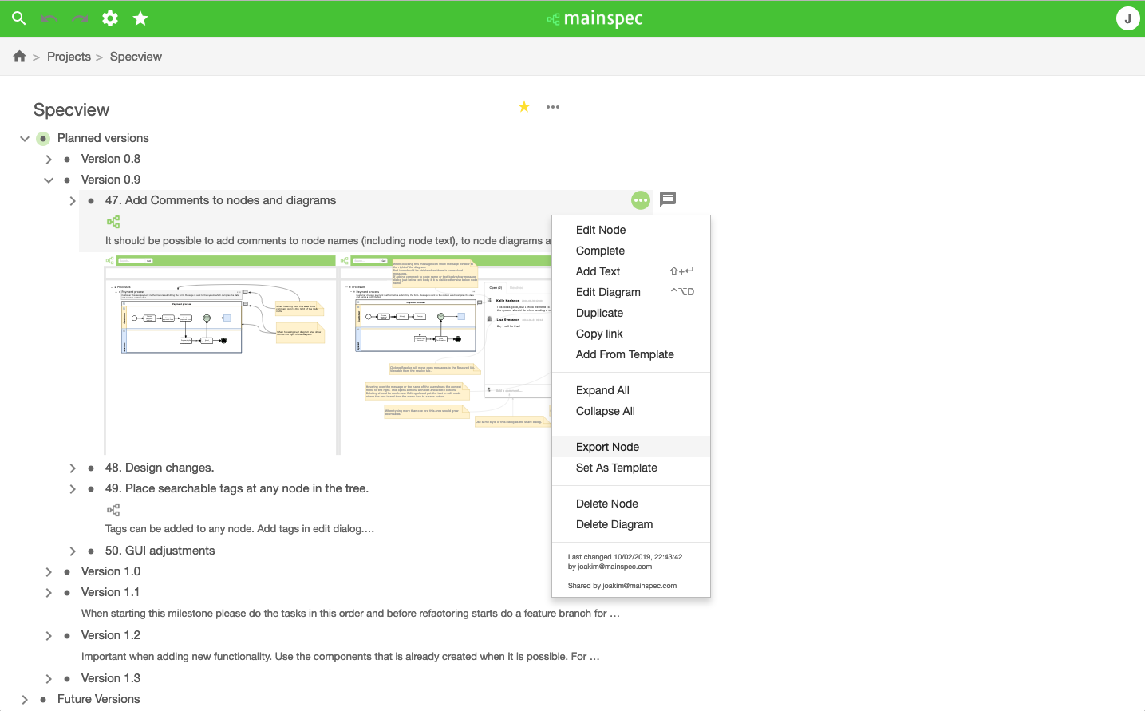Viewport: 1145px width, 711px height.
Task: Click the Specview page title
Action: click(71, 110)
